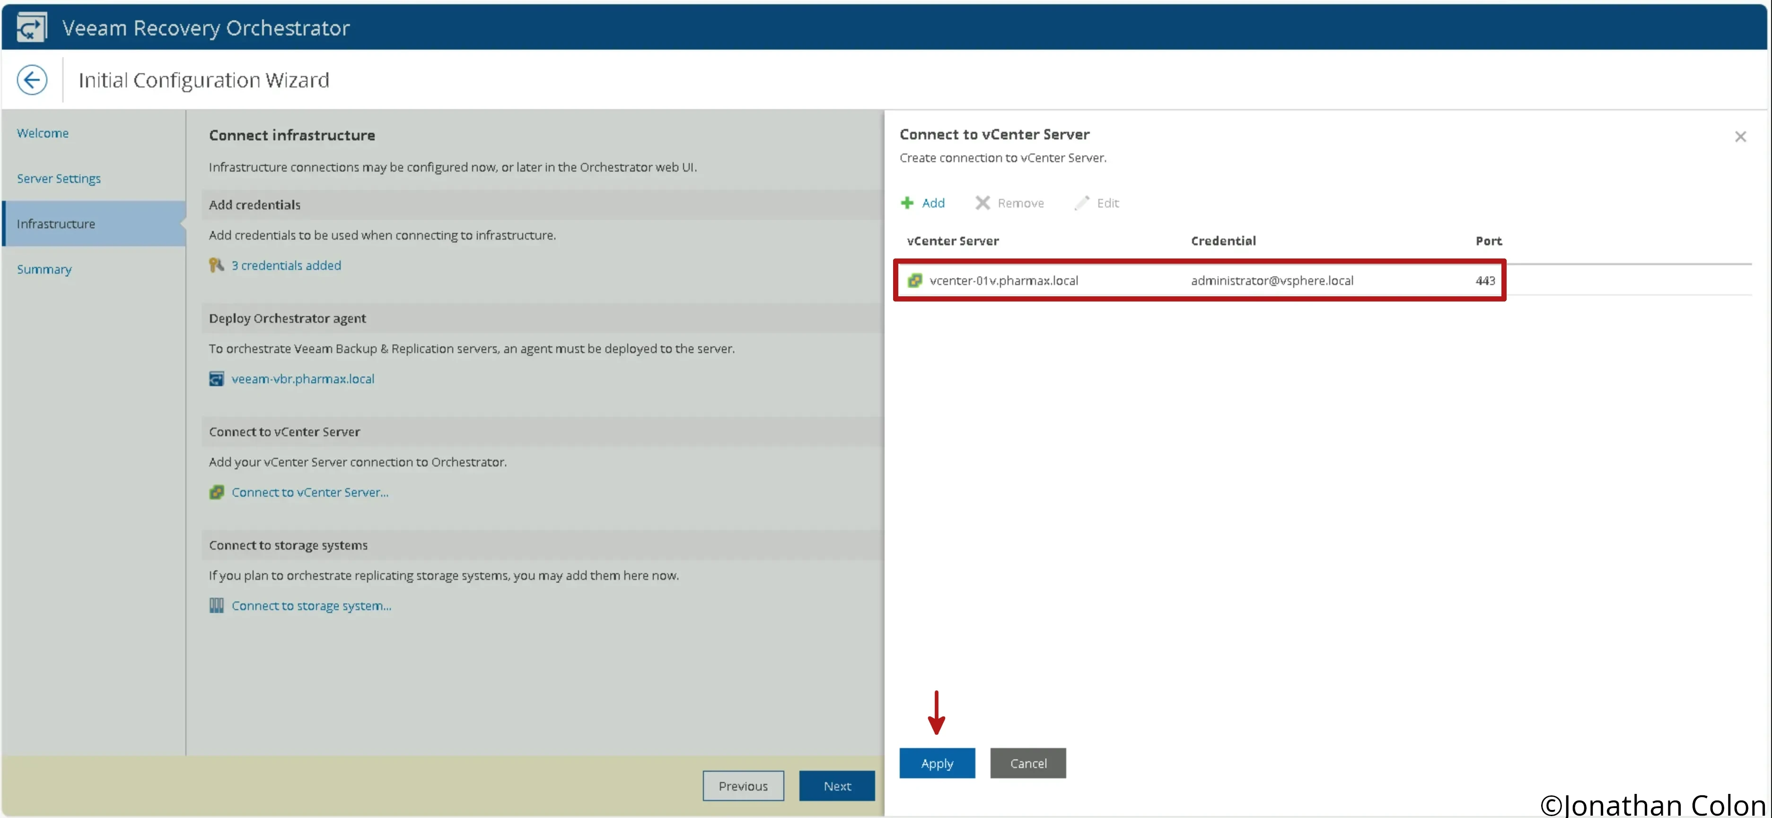This screenshot has height=818, width=1772.
Task: Click the Connect to storage system link
Action: click(311, 605)
